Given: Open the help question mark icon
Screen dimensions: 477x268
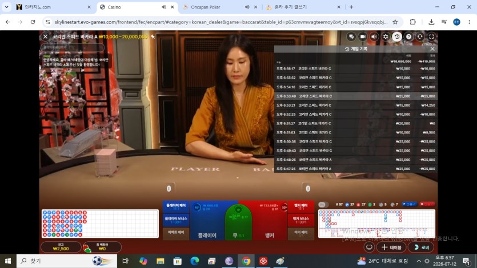Looking at the screenshot, I should pos(408,36).
